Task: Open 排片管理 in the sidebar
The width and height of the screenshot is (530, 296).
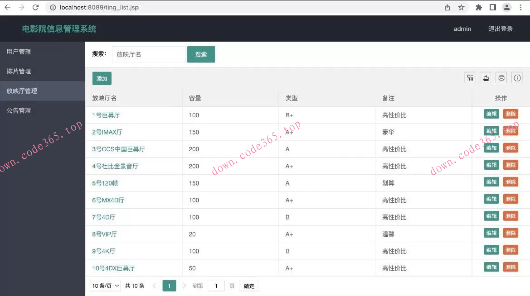Action: (43, 71)
